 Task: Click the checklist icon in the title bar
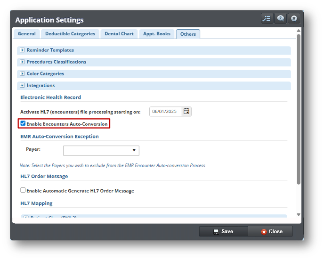pyautogui.click(x=267, y=19)
